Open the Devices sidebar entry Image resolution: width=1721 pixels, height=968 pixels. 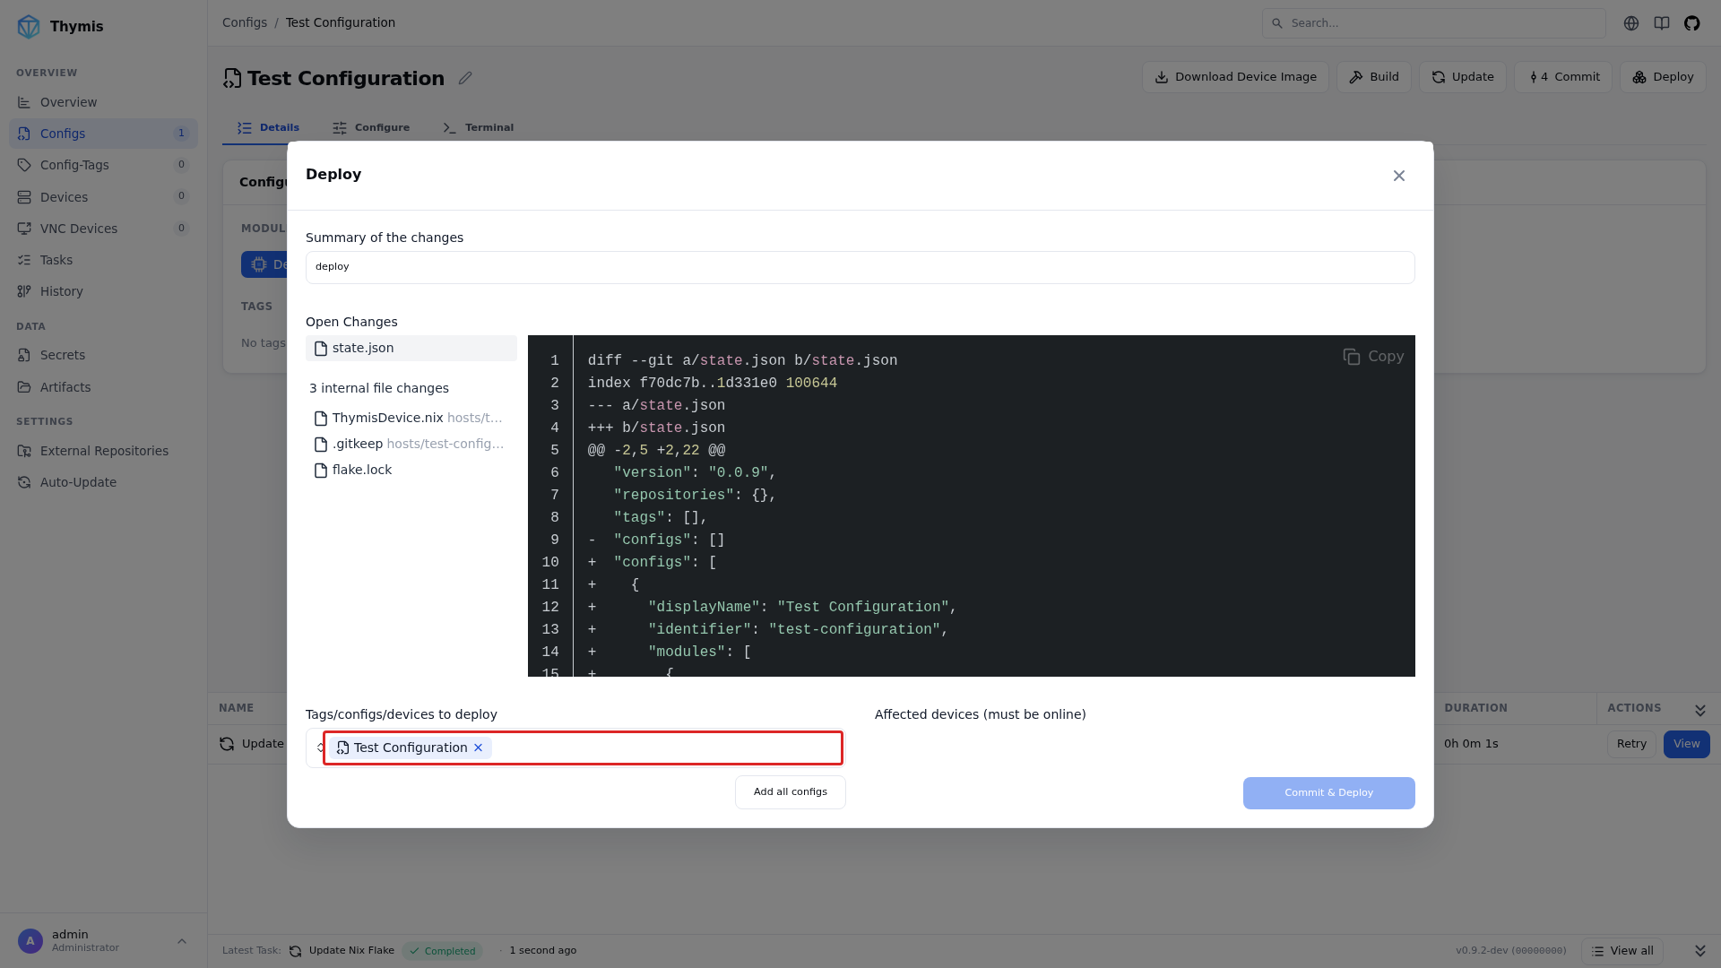(103, 197)
